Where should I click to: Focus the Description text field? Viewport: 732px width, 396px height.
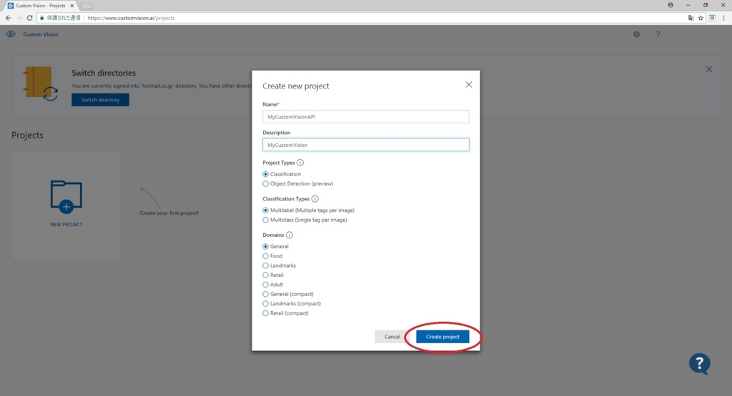tap(365, 145)
